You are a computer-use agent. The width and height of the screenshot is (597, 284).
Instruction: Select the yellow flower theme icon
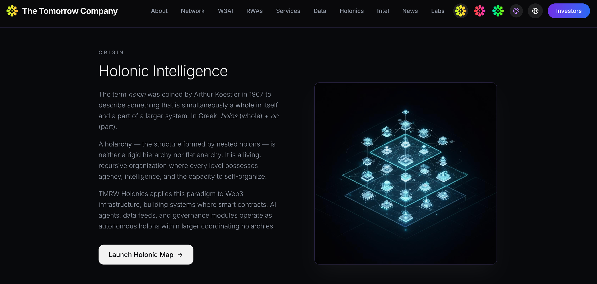[x=460, y=11]
